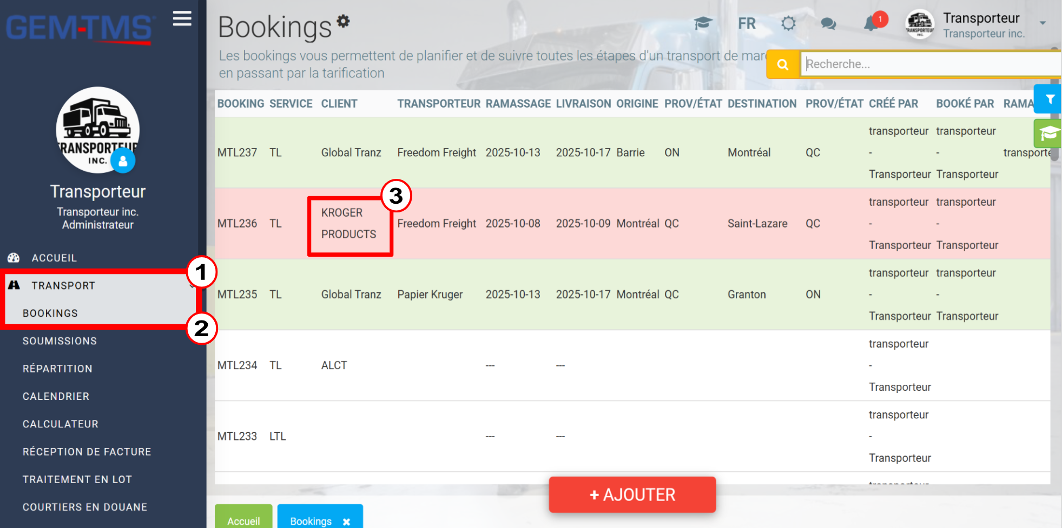Image resolution: width=1062 pixels, height=528 pixels.
Task: Click the orange search magnifier button
Action: [x=783, y=64]
